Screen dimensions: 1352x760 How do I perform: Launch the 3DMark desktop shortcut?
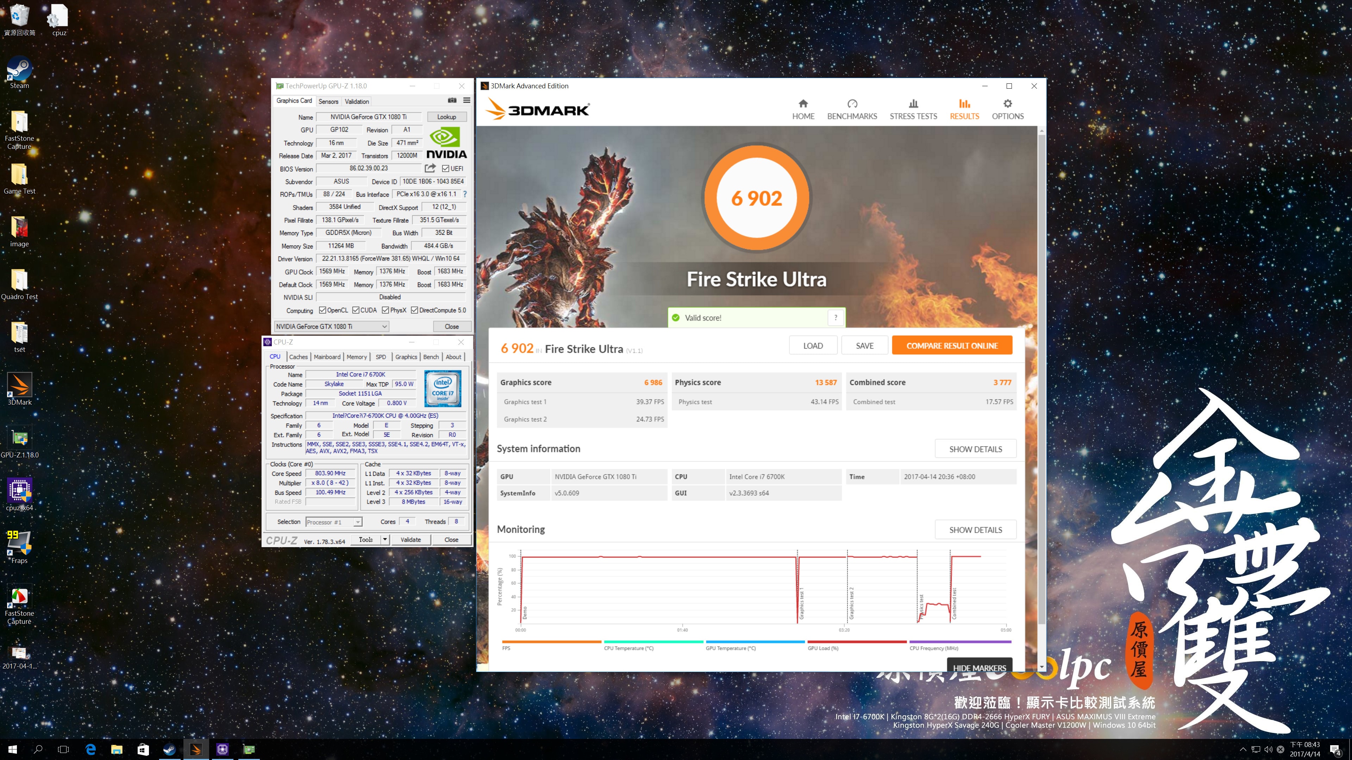(x=19, y=389)
